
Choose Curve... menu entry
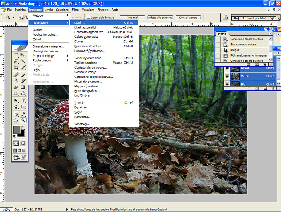coord(104,41)
